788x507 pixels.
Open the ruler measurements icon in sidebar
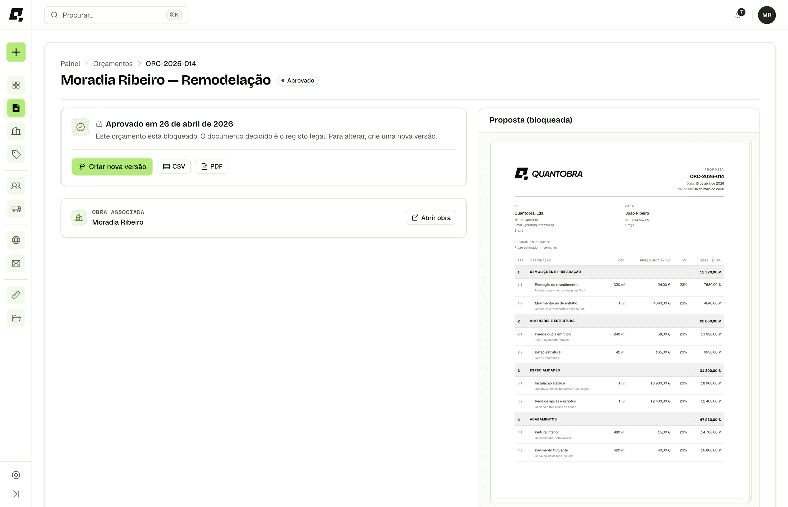coord(16,295)
